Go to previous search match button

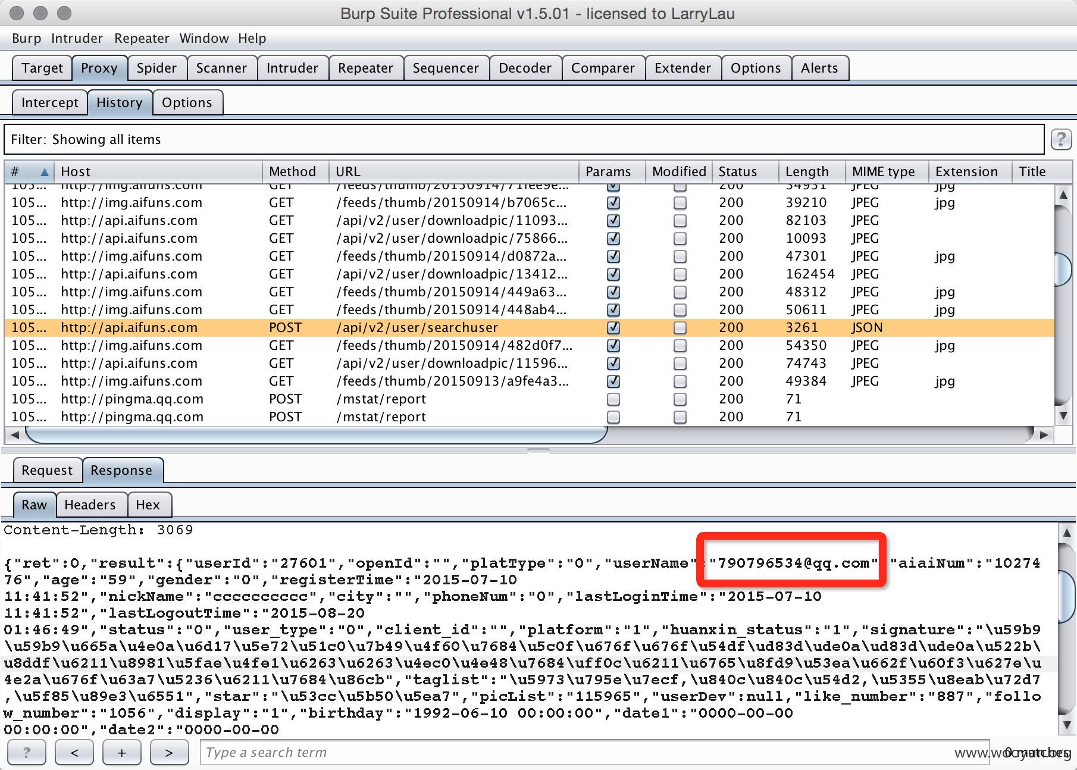(x=74, y=752)
